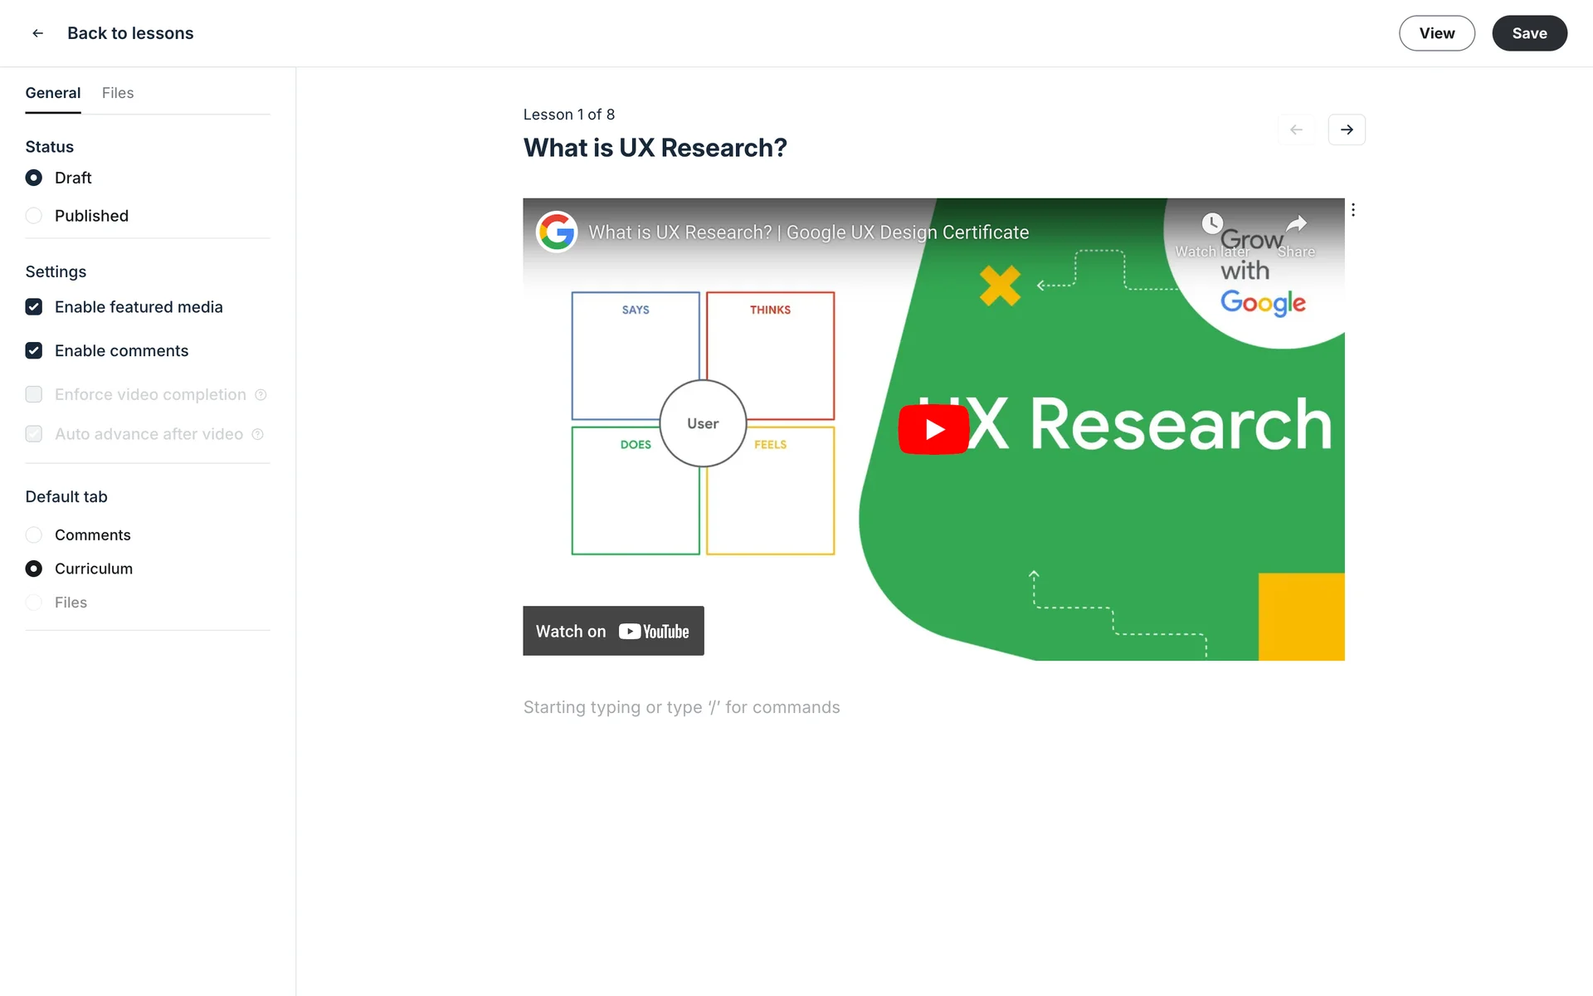This screenshot has height=996, width=1593.
Task: Go to next lesson arrow
Action: 1346,129
